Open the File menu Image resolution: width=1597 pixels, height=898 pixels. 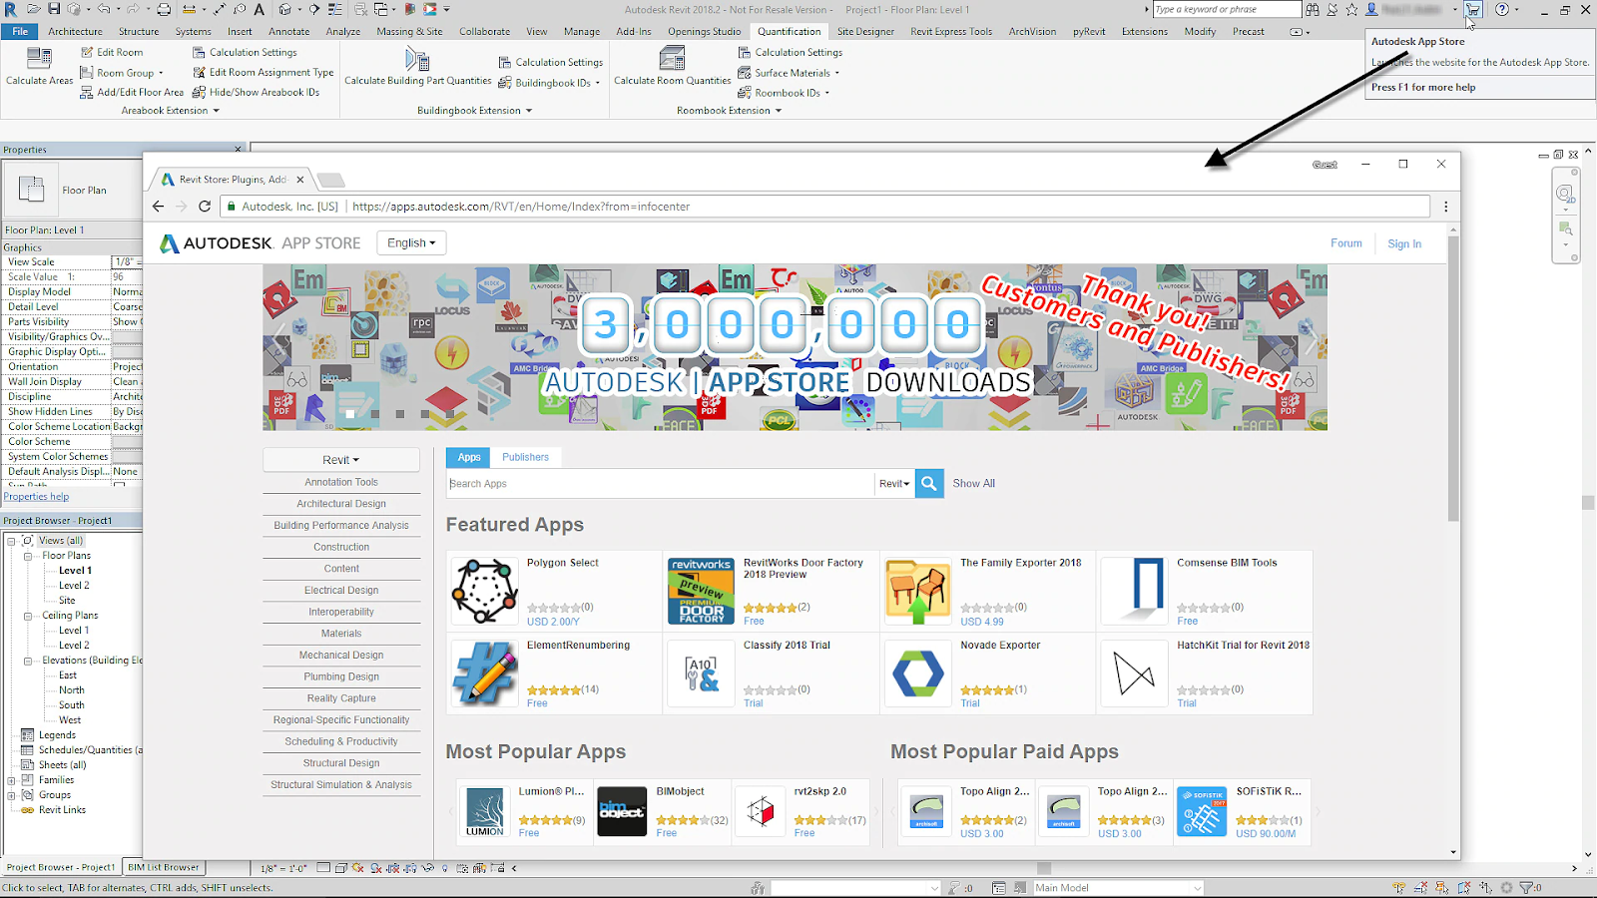pos(20,31)
